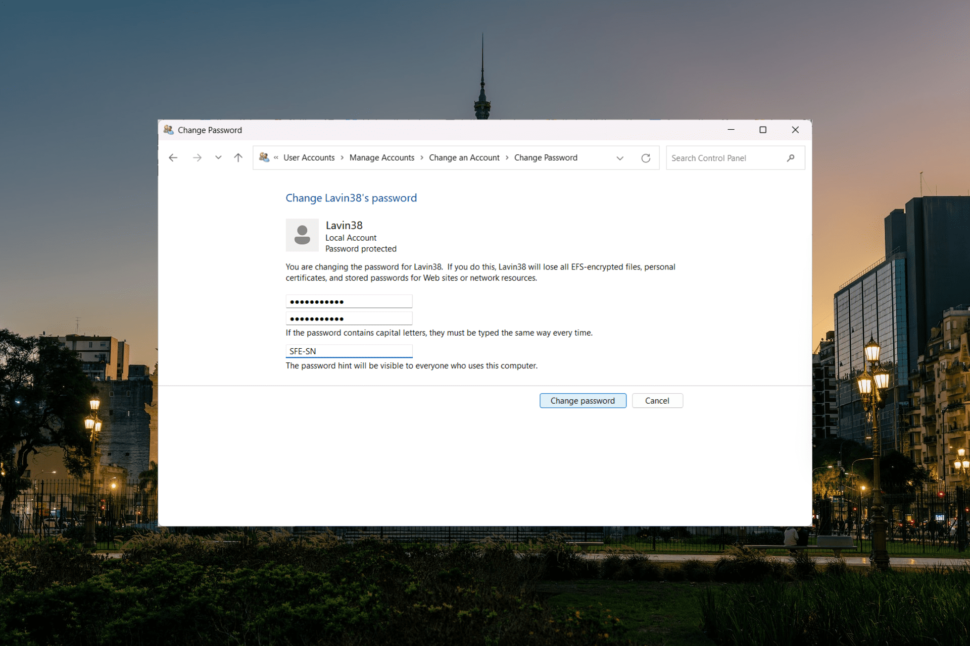Viewport: 970px width, 646px height.
Task: Click the window title bar icon
Action: [169, 130]
